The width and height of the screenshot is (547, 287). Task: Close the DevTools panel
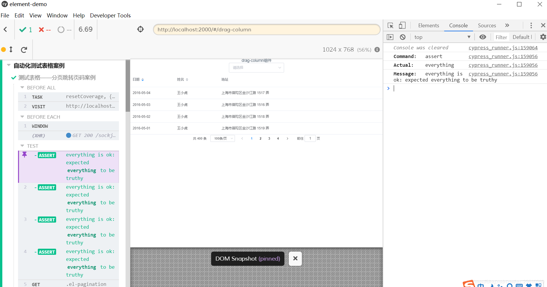coord(543,26)
